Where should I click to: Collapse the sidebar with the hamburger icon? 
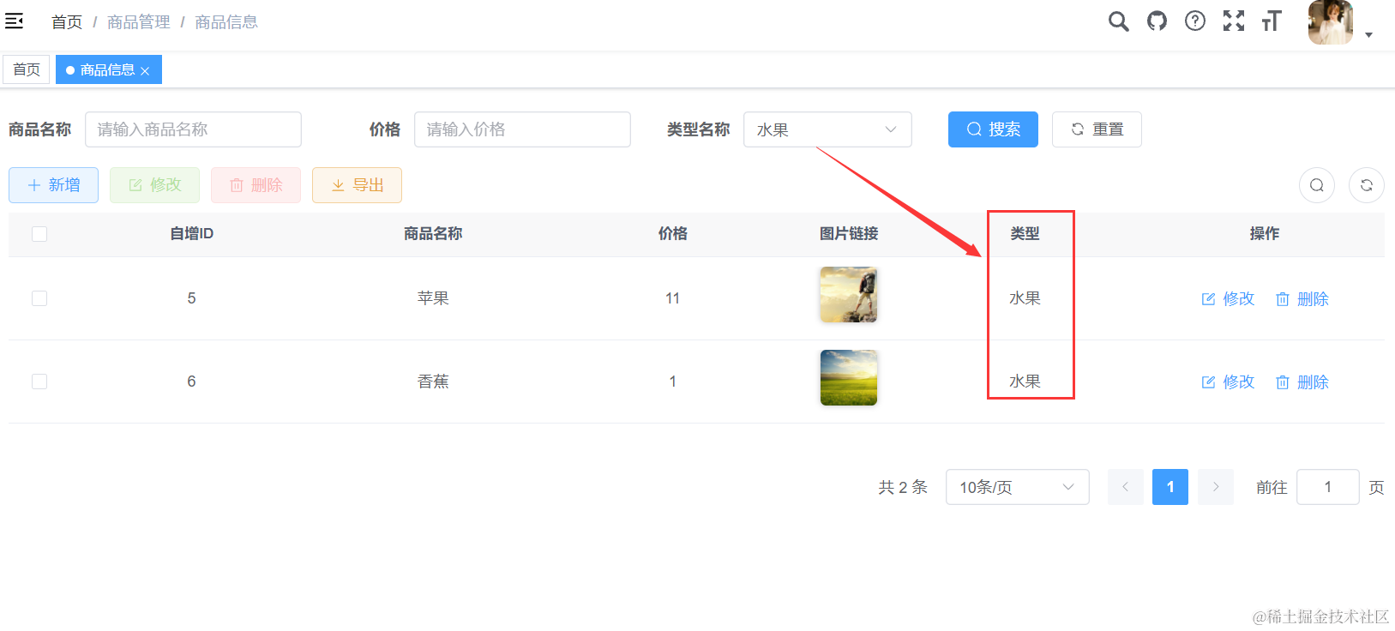(15, 21)
